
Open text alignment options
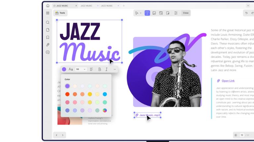[x=91, y=69]
